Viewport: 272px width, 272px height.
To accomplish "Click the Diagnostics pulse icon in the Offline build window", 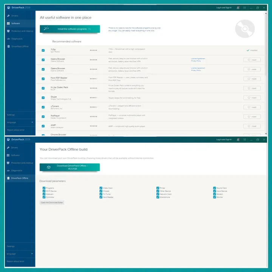I will (8, 170).
